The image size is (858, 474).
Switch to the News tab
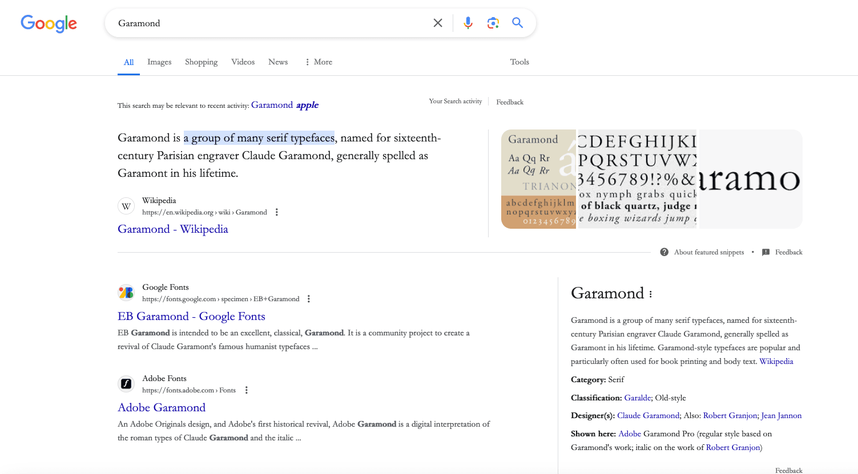pyautogui.click(x=277, y=62)
